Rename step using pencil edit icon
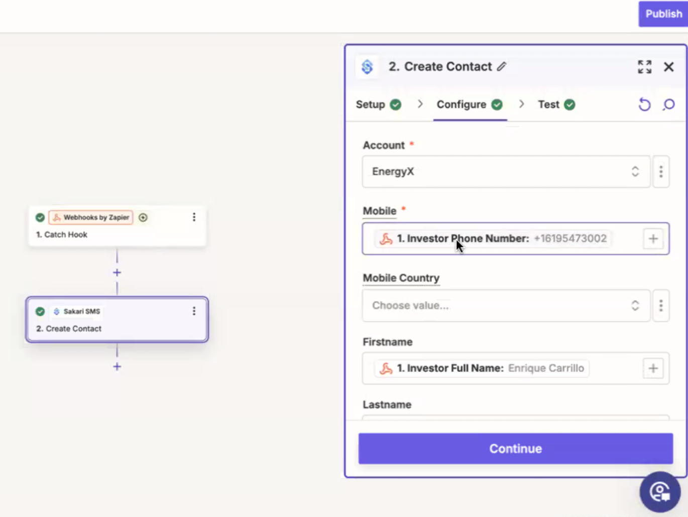Image resolution: width=688 pixels, height=517 pixels. [502, 66]
